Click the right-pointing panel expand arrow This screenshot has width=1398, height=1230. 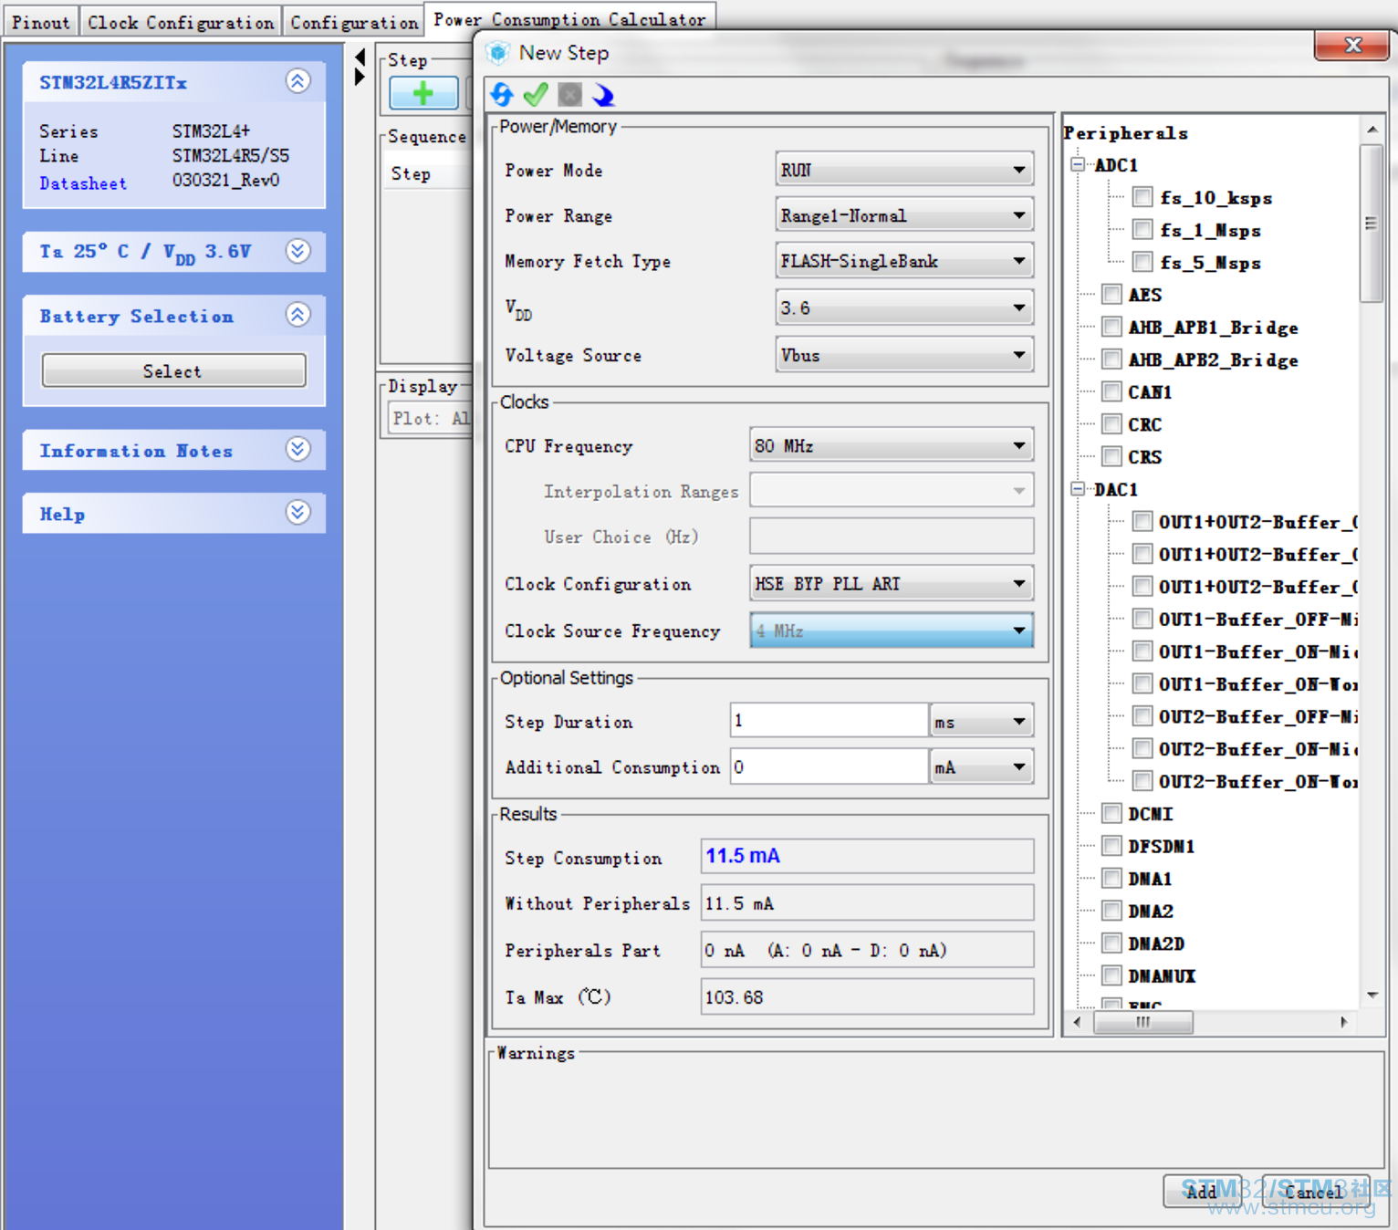coord(360,77)
